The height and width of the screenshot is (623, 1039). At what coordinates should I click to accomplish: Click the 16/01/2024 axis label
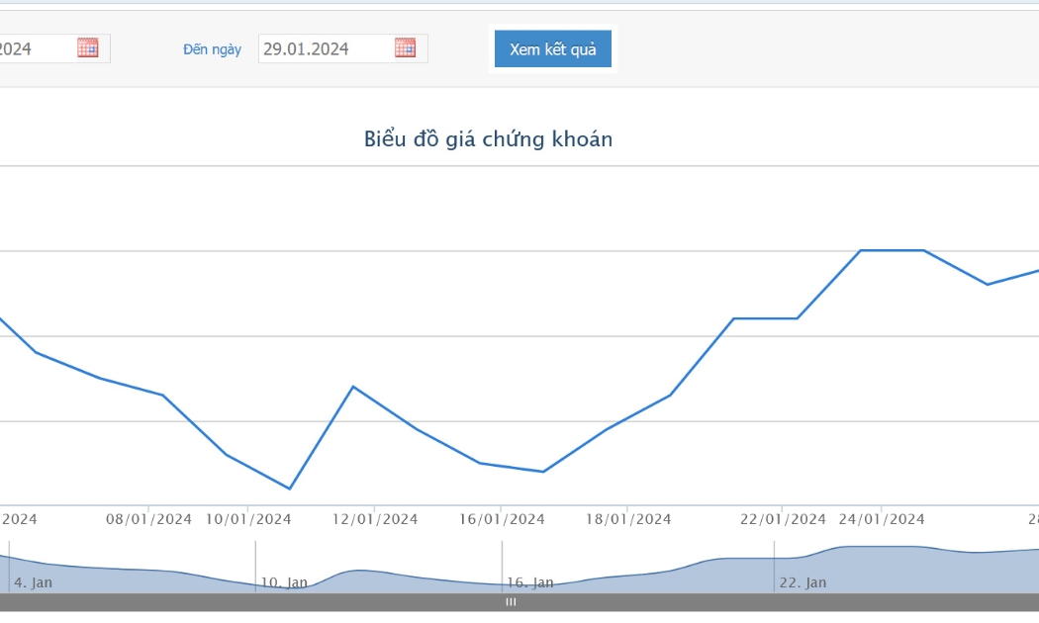(502, 520)
